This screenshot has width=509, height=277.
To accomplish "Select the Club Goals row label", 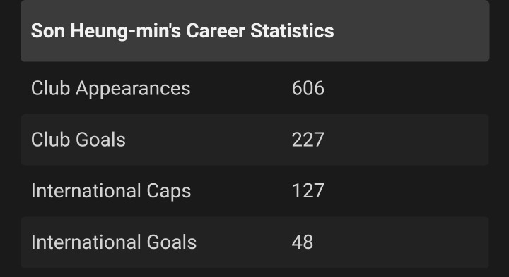I will point(78,140).
